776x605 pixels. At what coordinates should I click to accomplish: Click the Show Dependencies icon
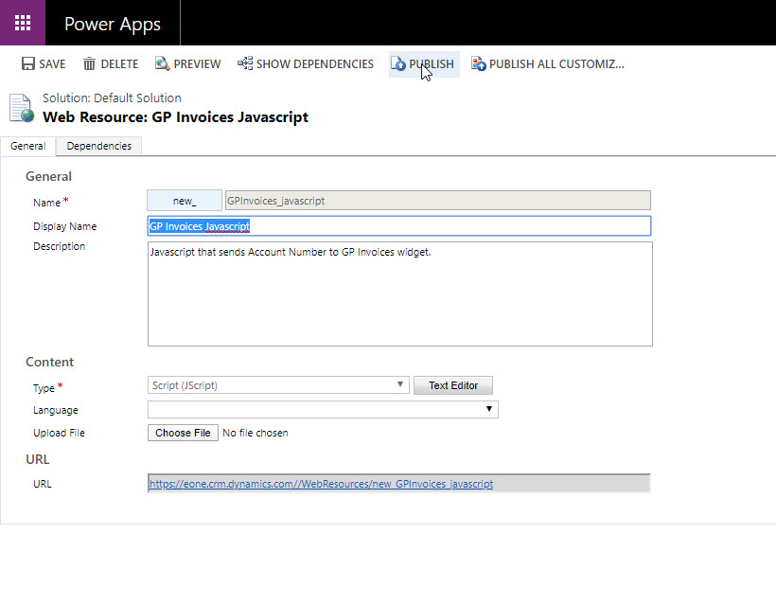point(245,63)
